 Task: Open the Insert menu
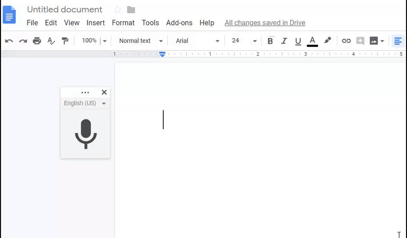pos(96,23)
